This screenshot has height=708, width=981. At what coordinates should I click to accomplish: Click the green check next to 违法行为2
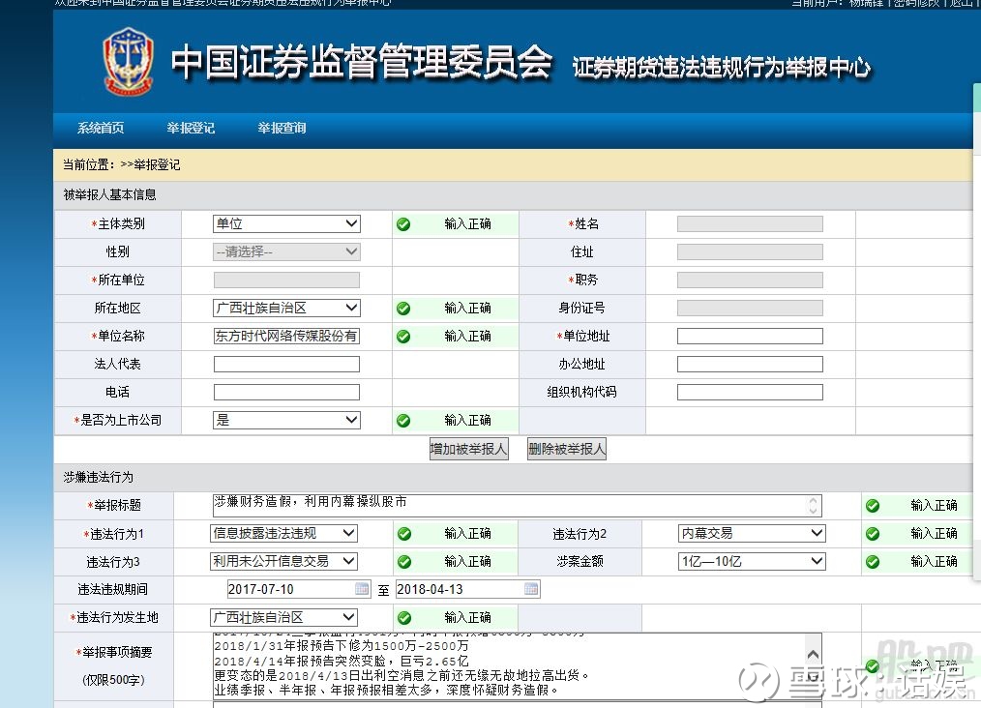[x=872, y=532]
